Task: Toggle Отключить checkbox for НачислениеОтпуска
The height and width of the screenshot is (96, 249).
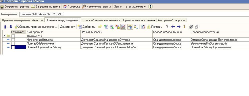Action: [x=13, y=40]
